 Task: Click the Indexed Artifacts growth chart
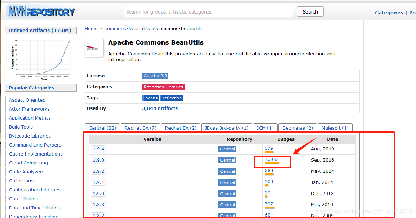41,59
